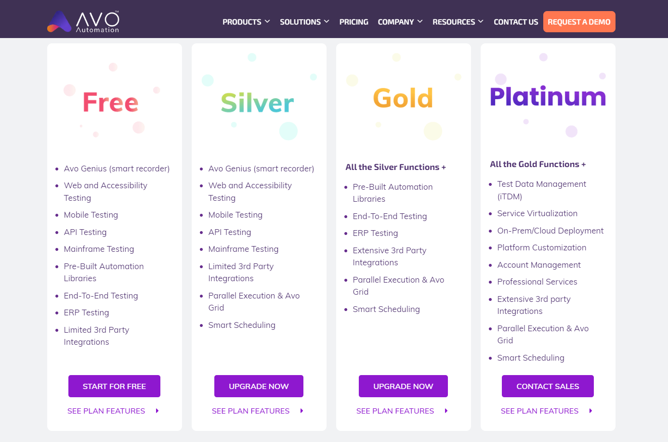Expand the Solutions dropdown chevron
The height and width of the screenshot is (442, 668).
[x=327, y=22]
